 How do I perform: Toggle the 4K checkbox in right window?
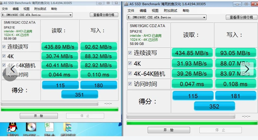tap(130, 63)
